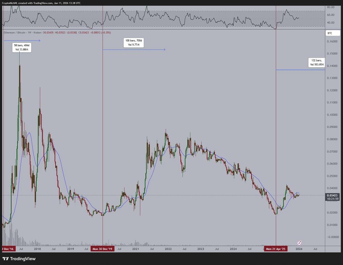Click the TradingView wordmark text
343x265 pixels.
click(x=23, y=259)
